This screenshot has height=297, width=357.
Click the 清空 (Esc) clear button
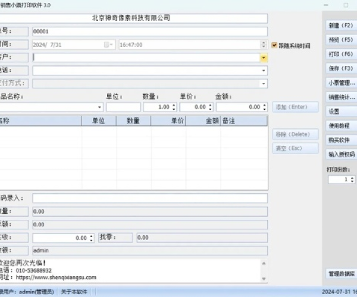[296, 148]
